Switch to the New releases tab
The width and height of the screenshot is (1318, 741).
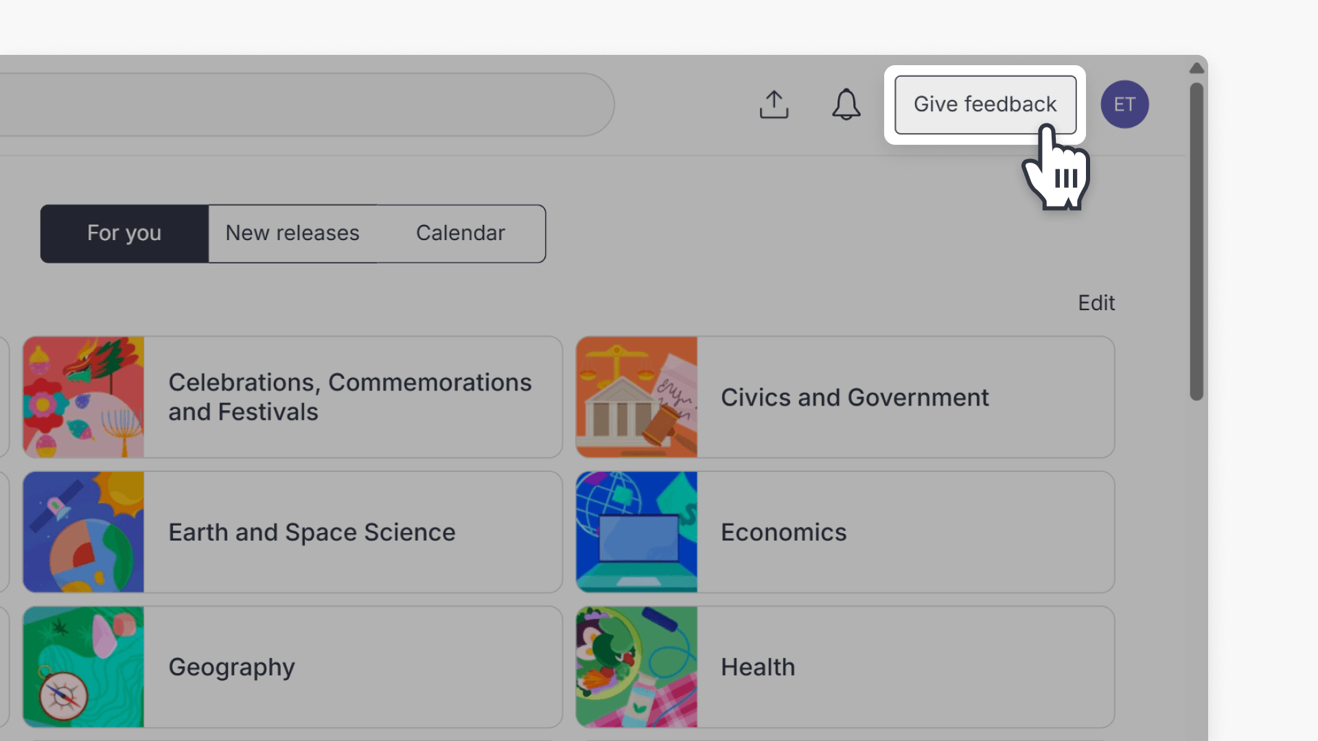(x=292, y=233)
